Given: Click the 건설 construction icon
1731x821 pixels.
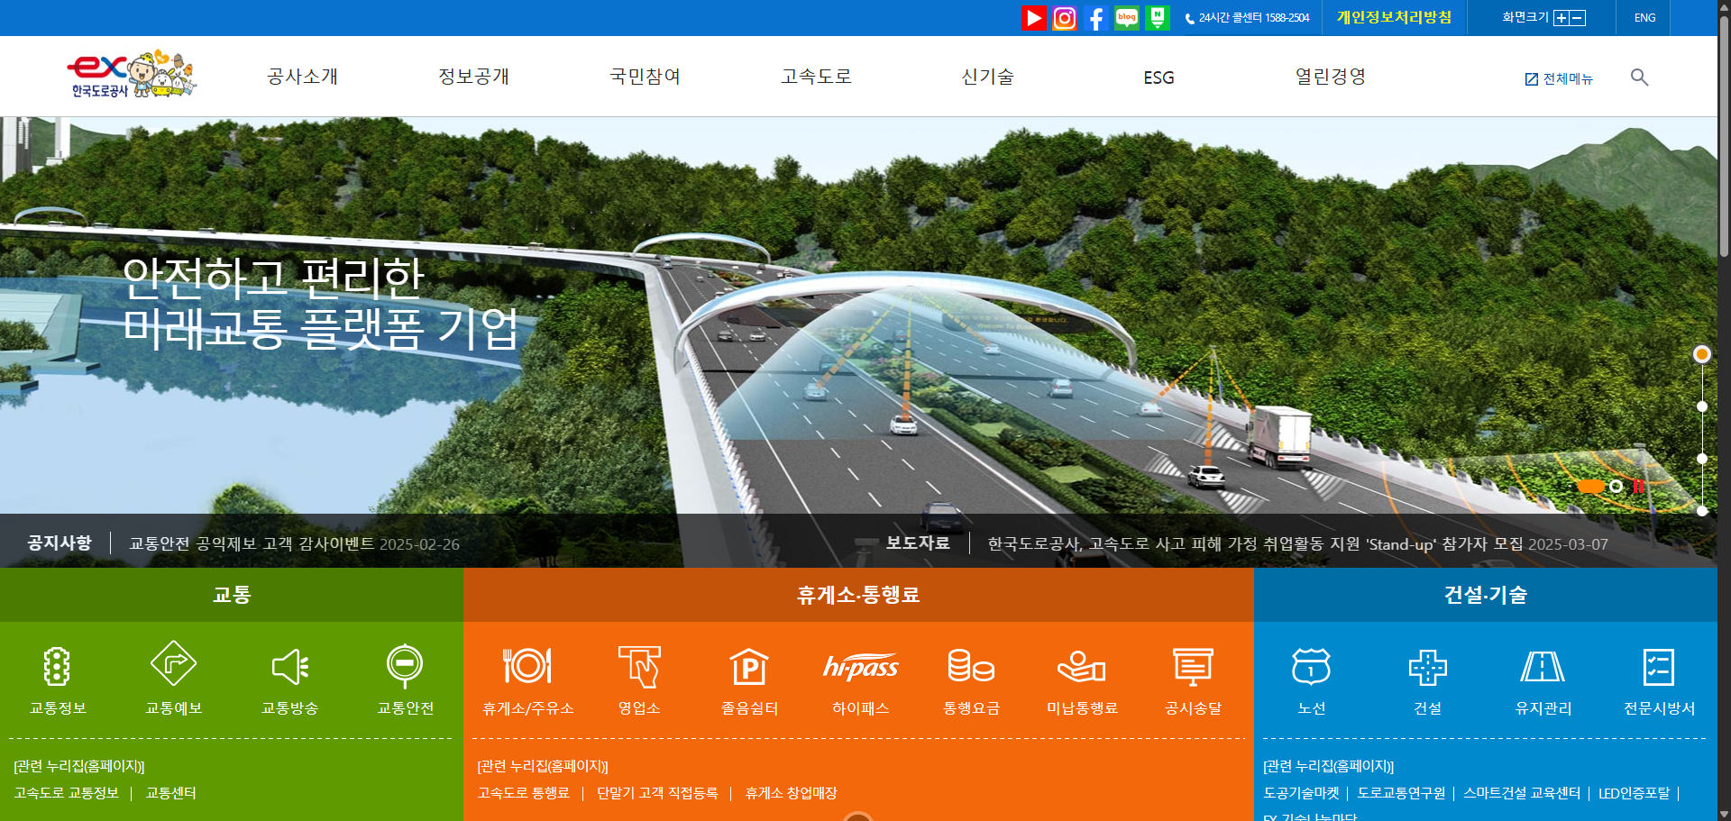Looking at the screenshot, I should (1429, 668).
